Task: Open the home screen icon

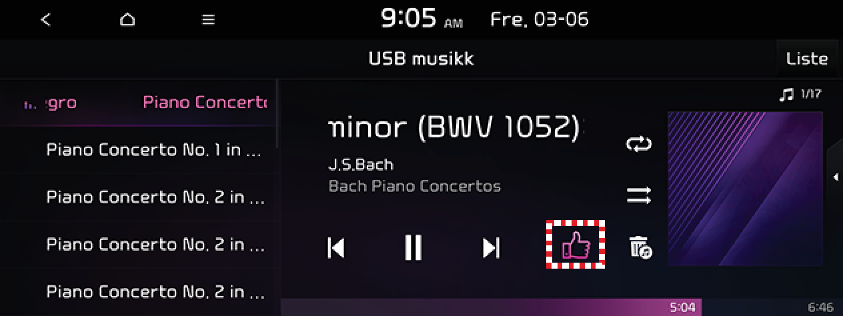Action: (x=127, y=20)
